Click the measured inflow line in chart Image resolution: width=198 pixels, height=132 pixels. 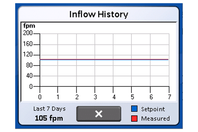[x=104, y=59]
